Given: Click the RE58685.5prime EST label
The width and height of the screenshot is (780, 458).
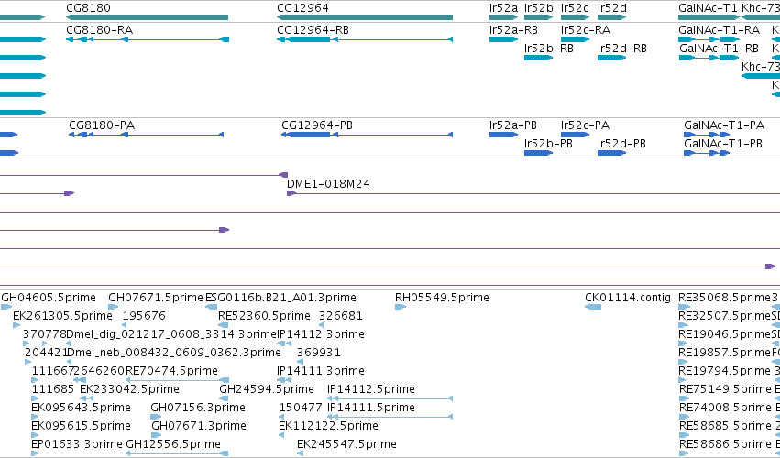Looking at the screenshot, I should [725, 426].
